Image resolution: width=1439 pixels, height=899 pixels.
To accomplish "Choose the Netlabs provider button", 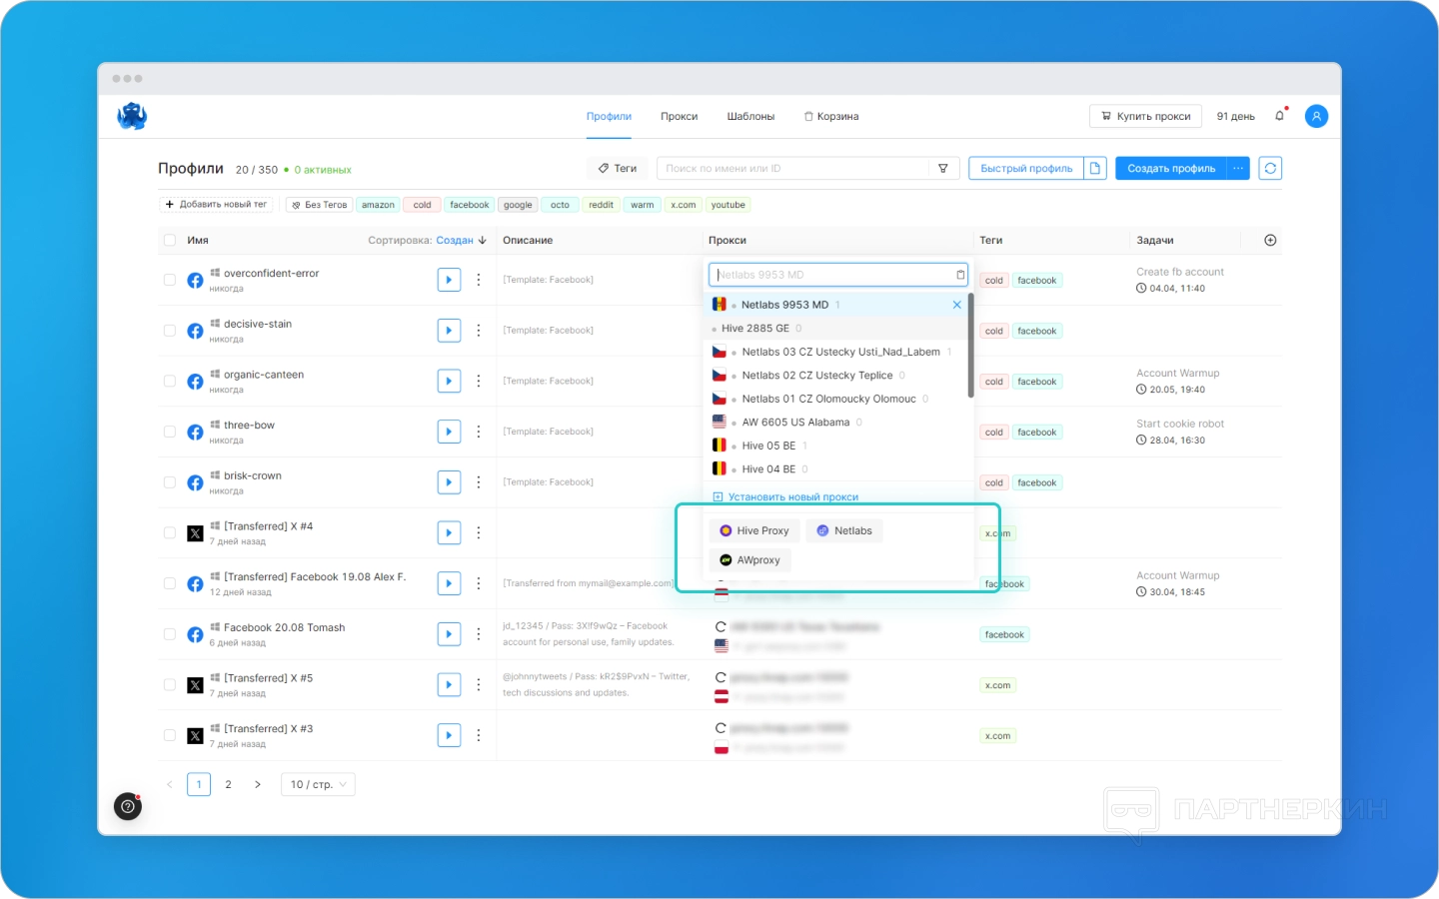I will point(844,531).
